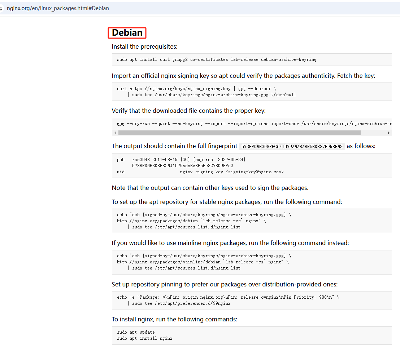Click the 'sudo apt install curl gnupg2' command
The width and height of the screenshot is (400, 352).
pyautogui.click(x=217, y=59)
